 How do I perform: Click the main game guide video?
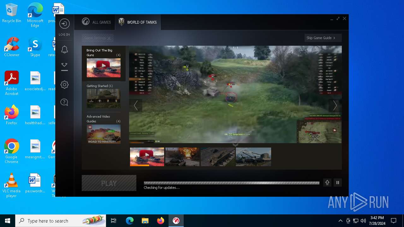click(235, 94)
